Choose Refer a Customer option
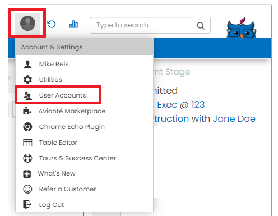278x216 pixels. pyautogui.click(x=84, y=189)
